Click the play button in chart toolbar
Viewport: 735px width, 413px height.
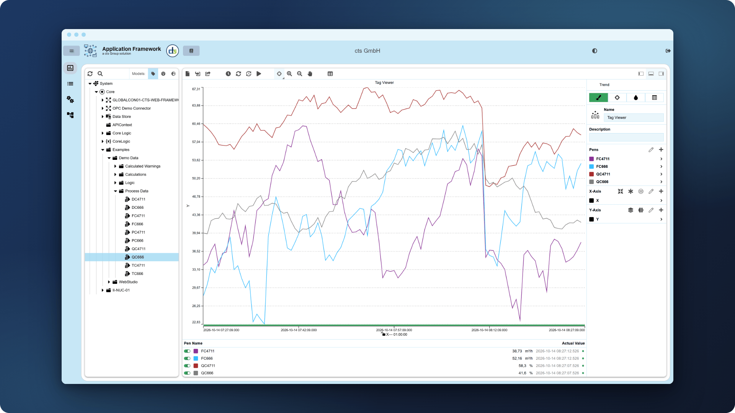(259, 74)
